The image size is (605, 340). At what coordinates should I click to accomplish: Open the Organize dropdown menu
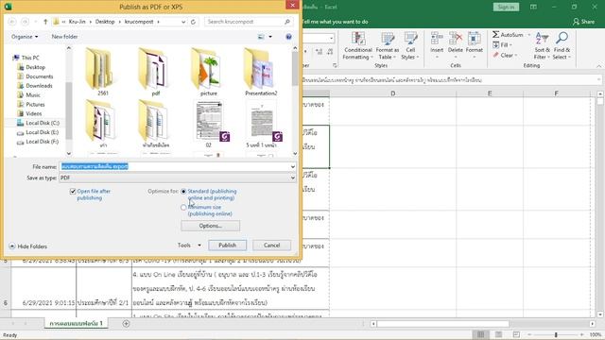tap(25, 37)
